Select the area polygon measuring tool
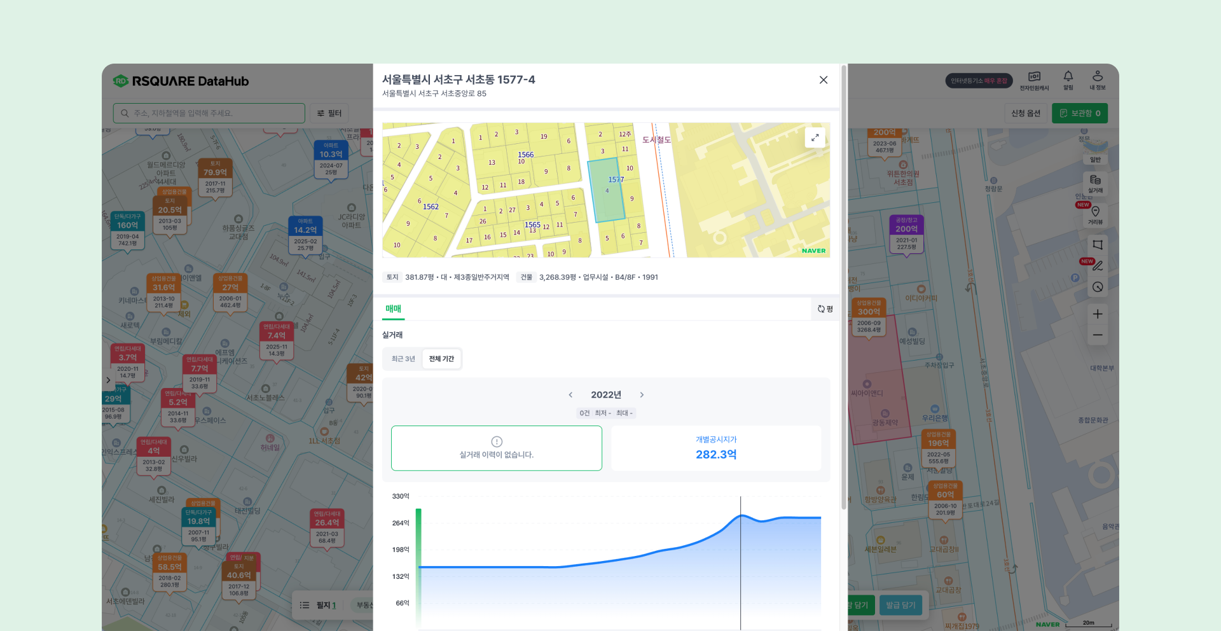 pos(1098,245)
